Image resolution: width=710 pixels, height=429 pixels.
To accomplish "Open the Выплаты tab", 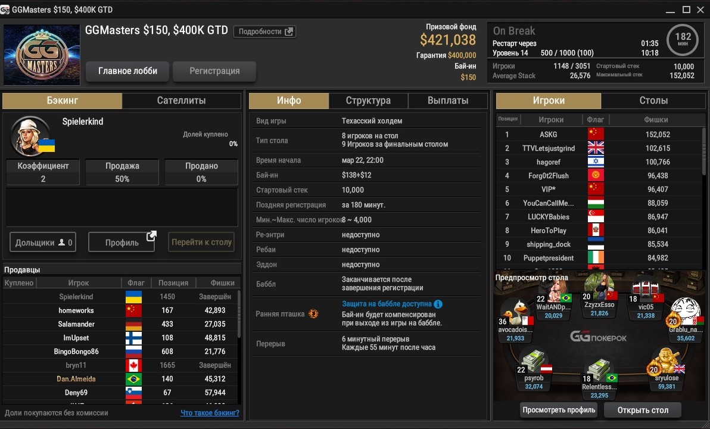I will [x=448, y=101].
